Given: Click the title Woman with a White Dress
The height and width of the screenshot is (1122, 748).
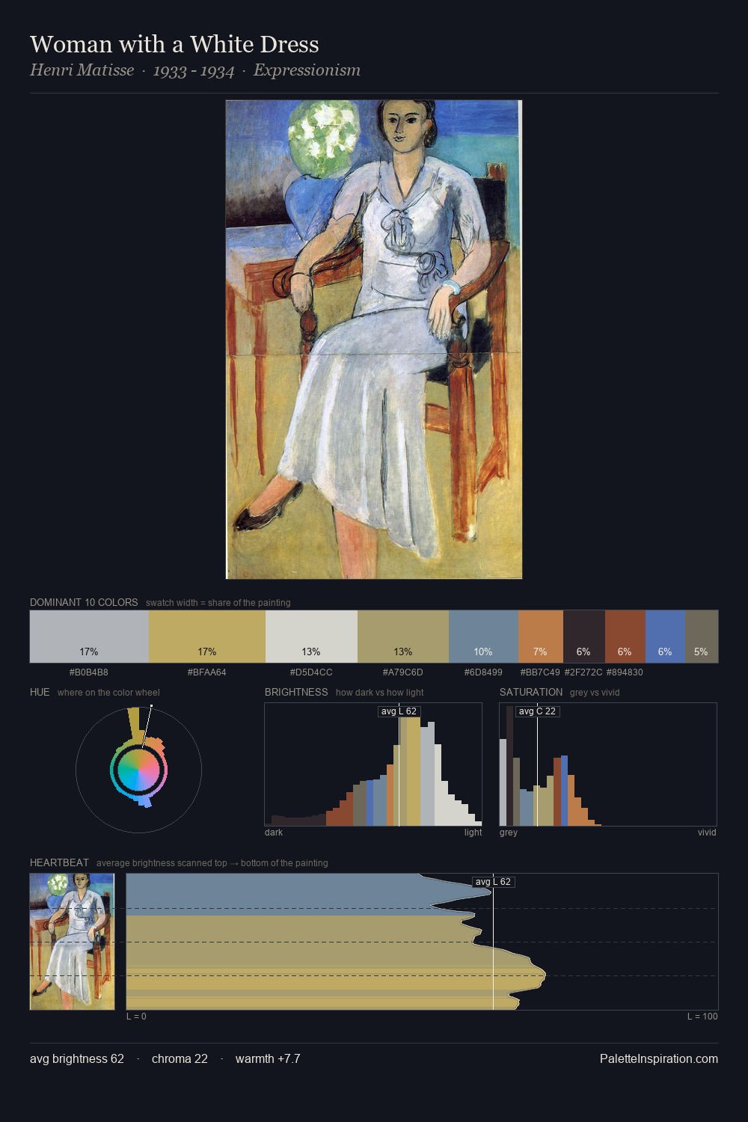Looking at the screenshot, I should (174, 44).
